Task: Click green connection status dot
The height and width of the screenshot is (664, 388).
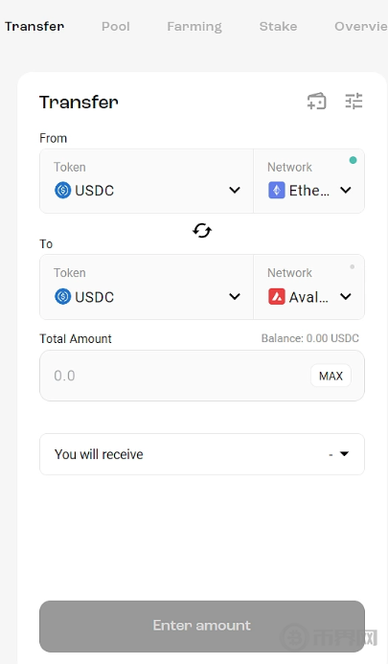Action: coord(353,160)
